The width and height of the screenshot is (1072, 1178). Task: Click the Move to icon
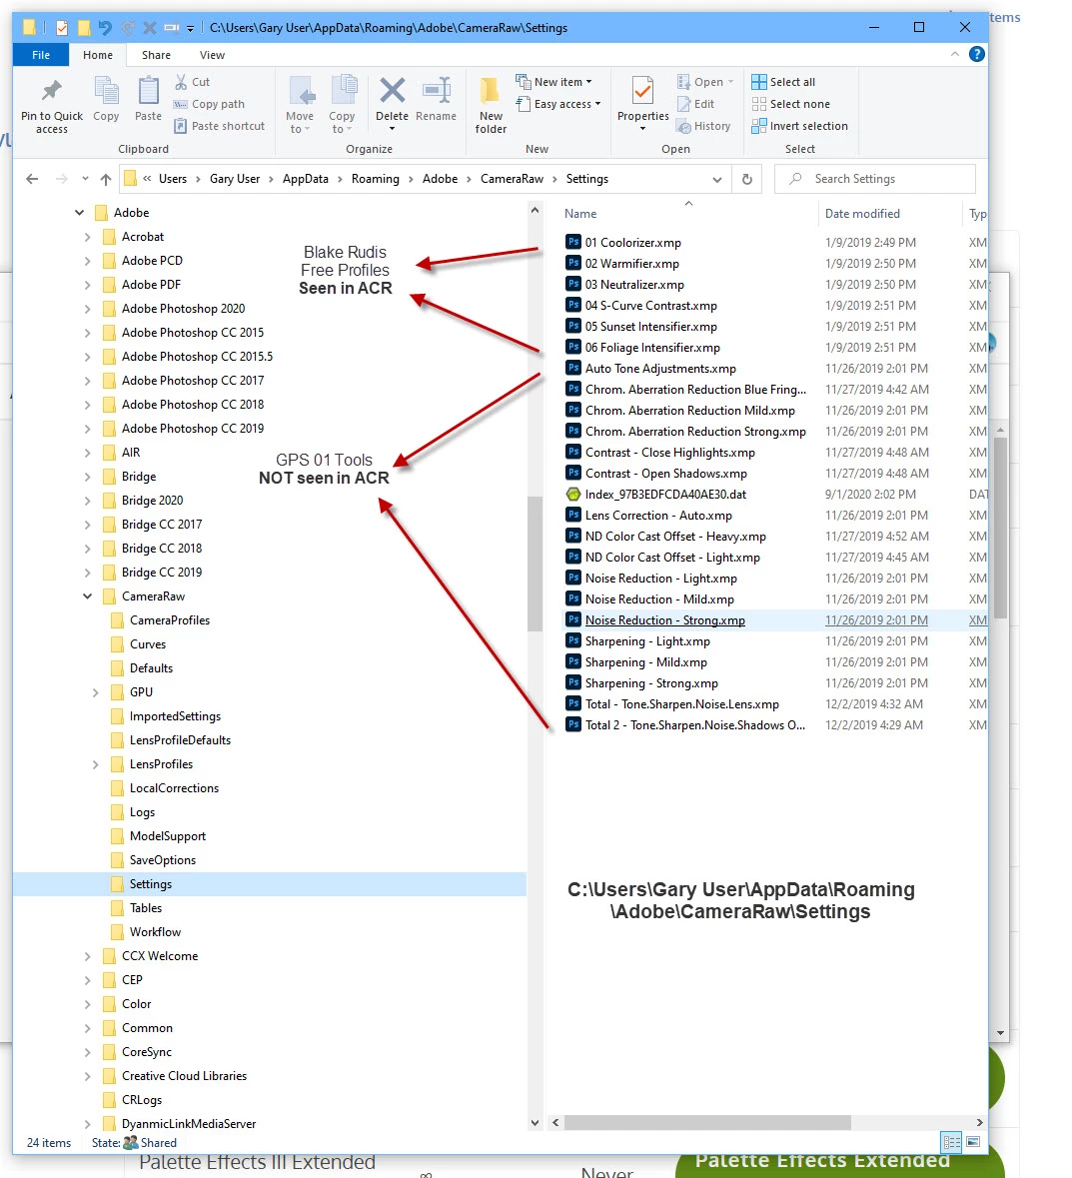coord(302,92)
